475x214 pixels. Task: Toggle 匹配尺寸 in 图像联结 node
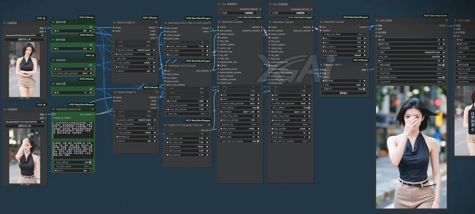coord(344,89)
